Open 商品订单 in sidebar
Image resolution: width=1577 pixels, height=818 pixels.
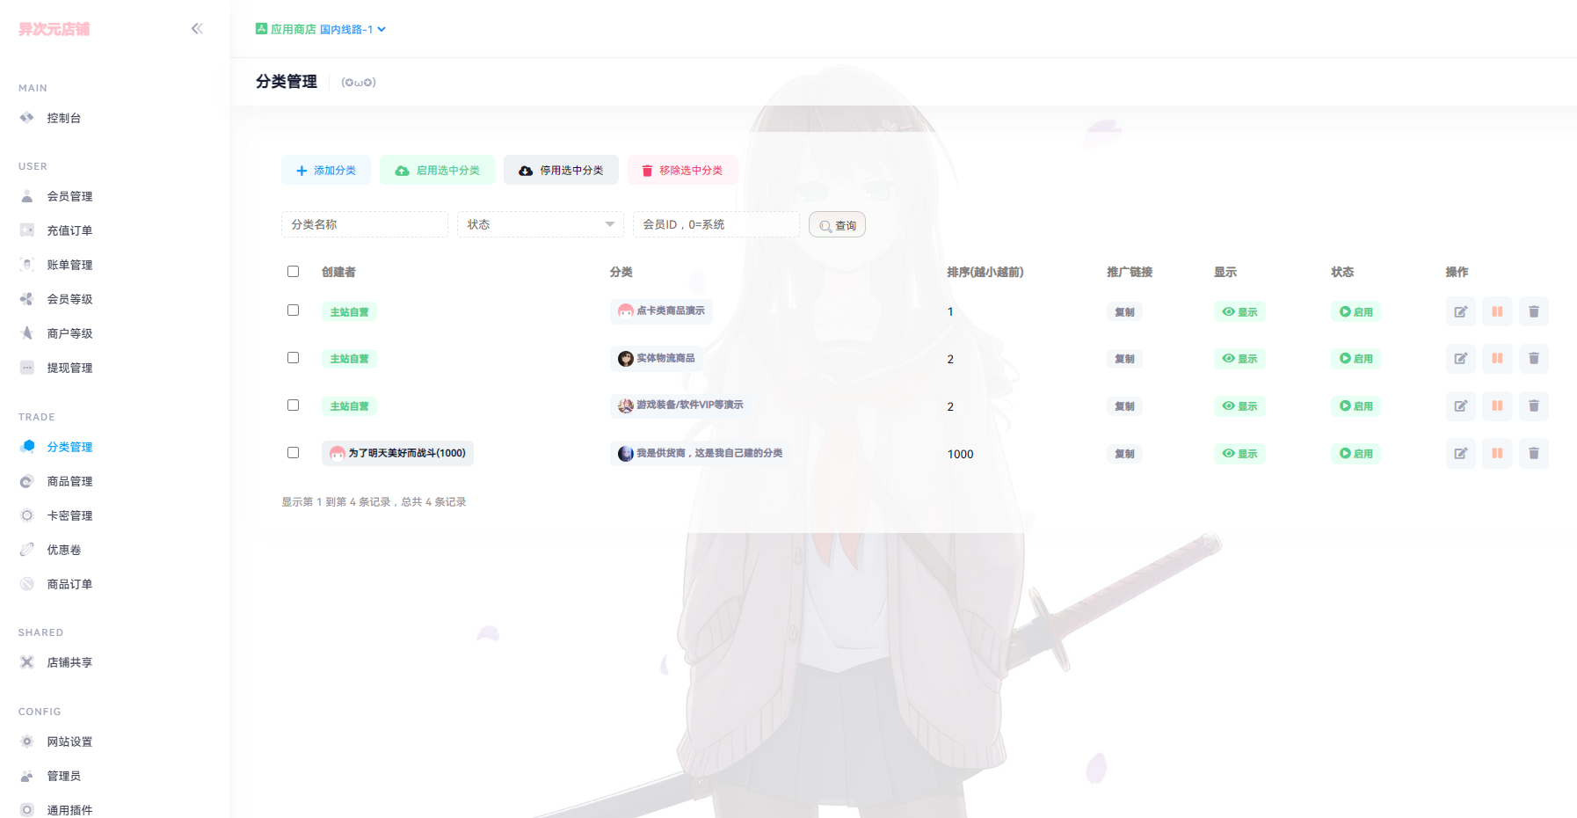tap(69, 584)
